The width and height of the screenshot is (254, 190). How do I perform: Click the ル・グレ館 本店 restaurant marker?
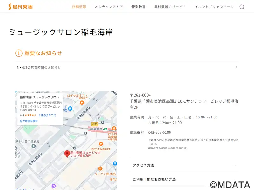tap(100, 168)
